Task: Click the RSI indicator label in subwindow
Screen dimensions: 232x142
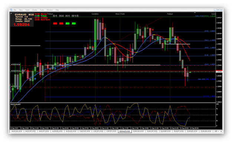Action: (16, 104)
